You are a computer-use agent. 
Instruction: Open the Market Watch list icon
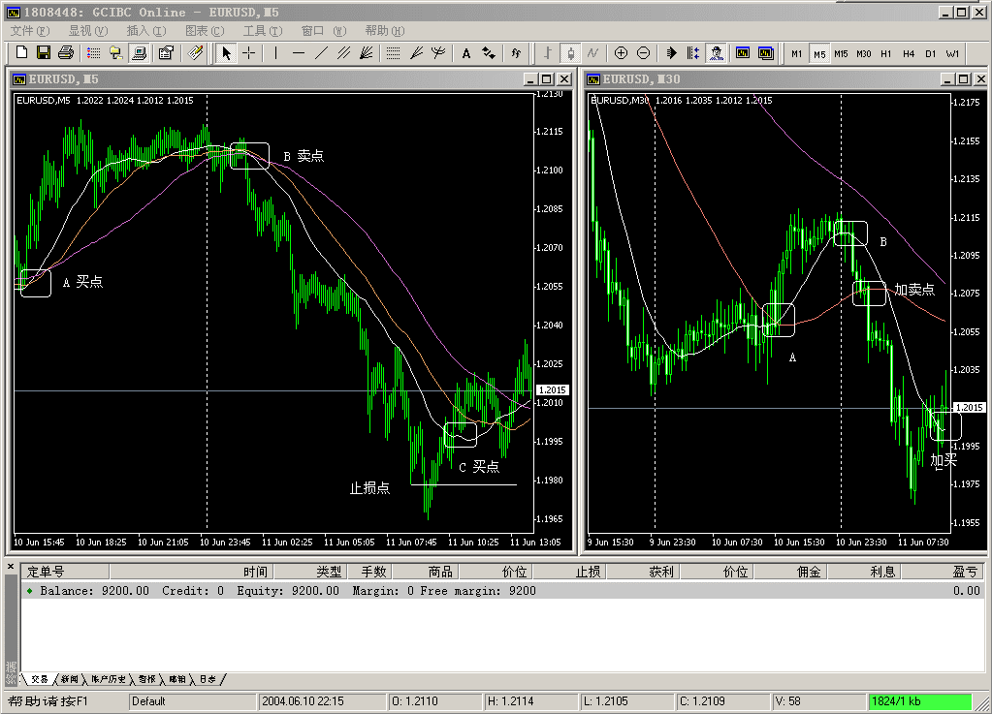(x=94, y=53)
